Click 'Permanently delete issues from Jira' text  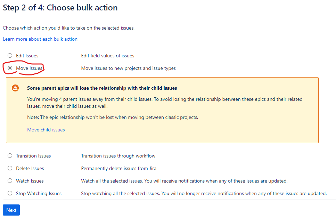pyautogui.click(x=118, y=168)
